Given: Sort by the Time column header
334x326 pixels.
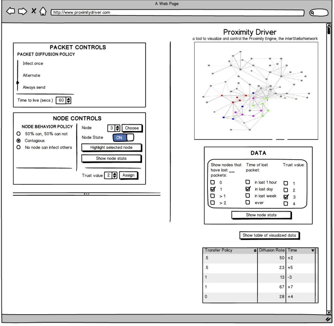Looking at the screenshot, I should click(x=301, y=250).
